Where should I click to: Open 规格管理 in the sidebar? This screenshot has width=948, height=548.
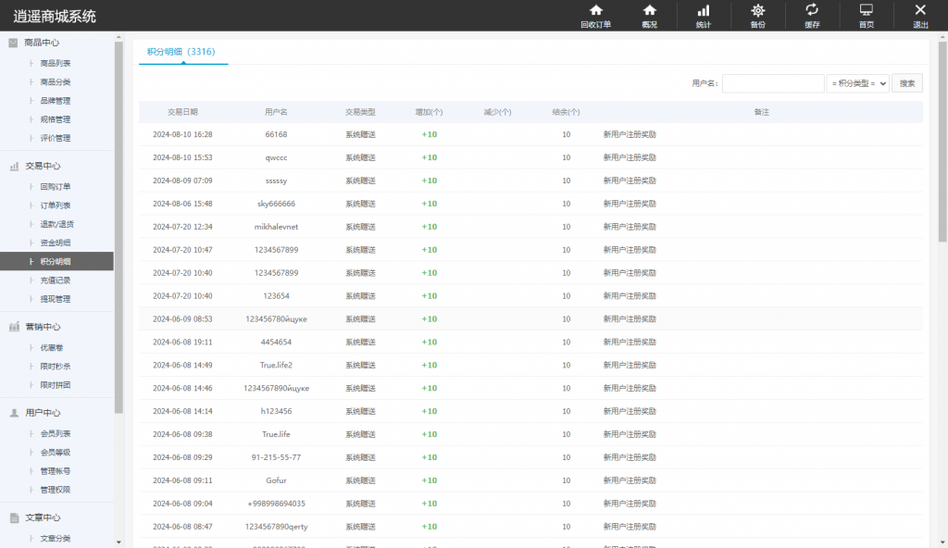[56, 119]
